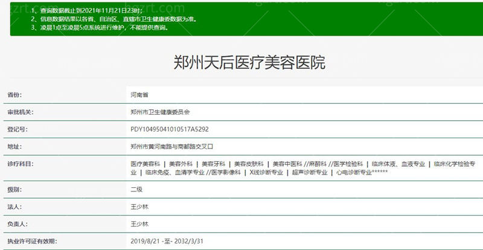Click the 美容皮肤科 department entry
483x250 pixels.
[x=249, y=164]
